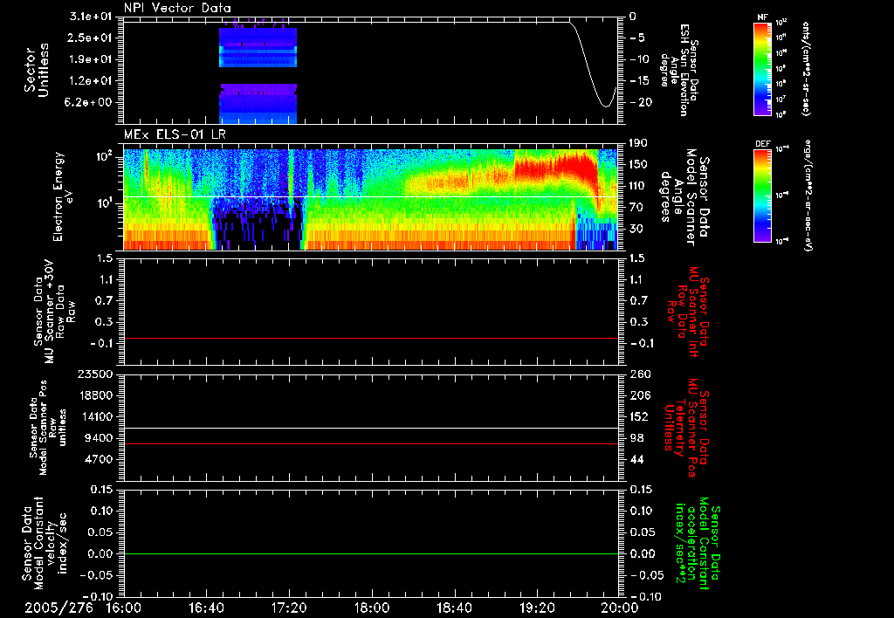This screenshot has height=618, width=894.
Task: Click the MEx ELS-01 LR panel title
Action: (x=175, y=134)
